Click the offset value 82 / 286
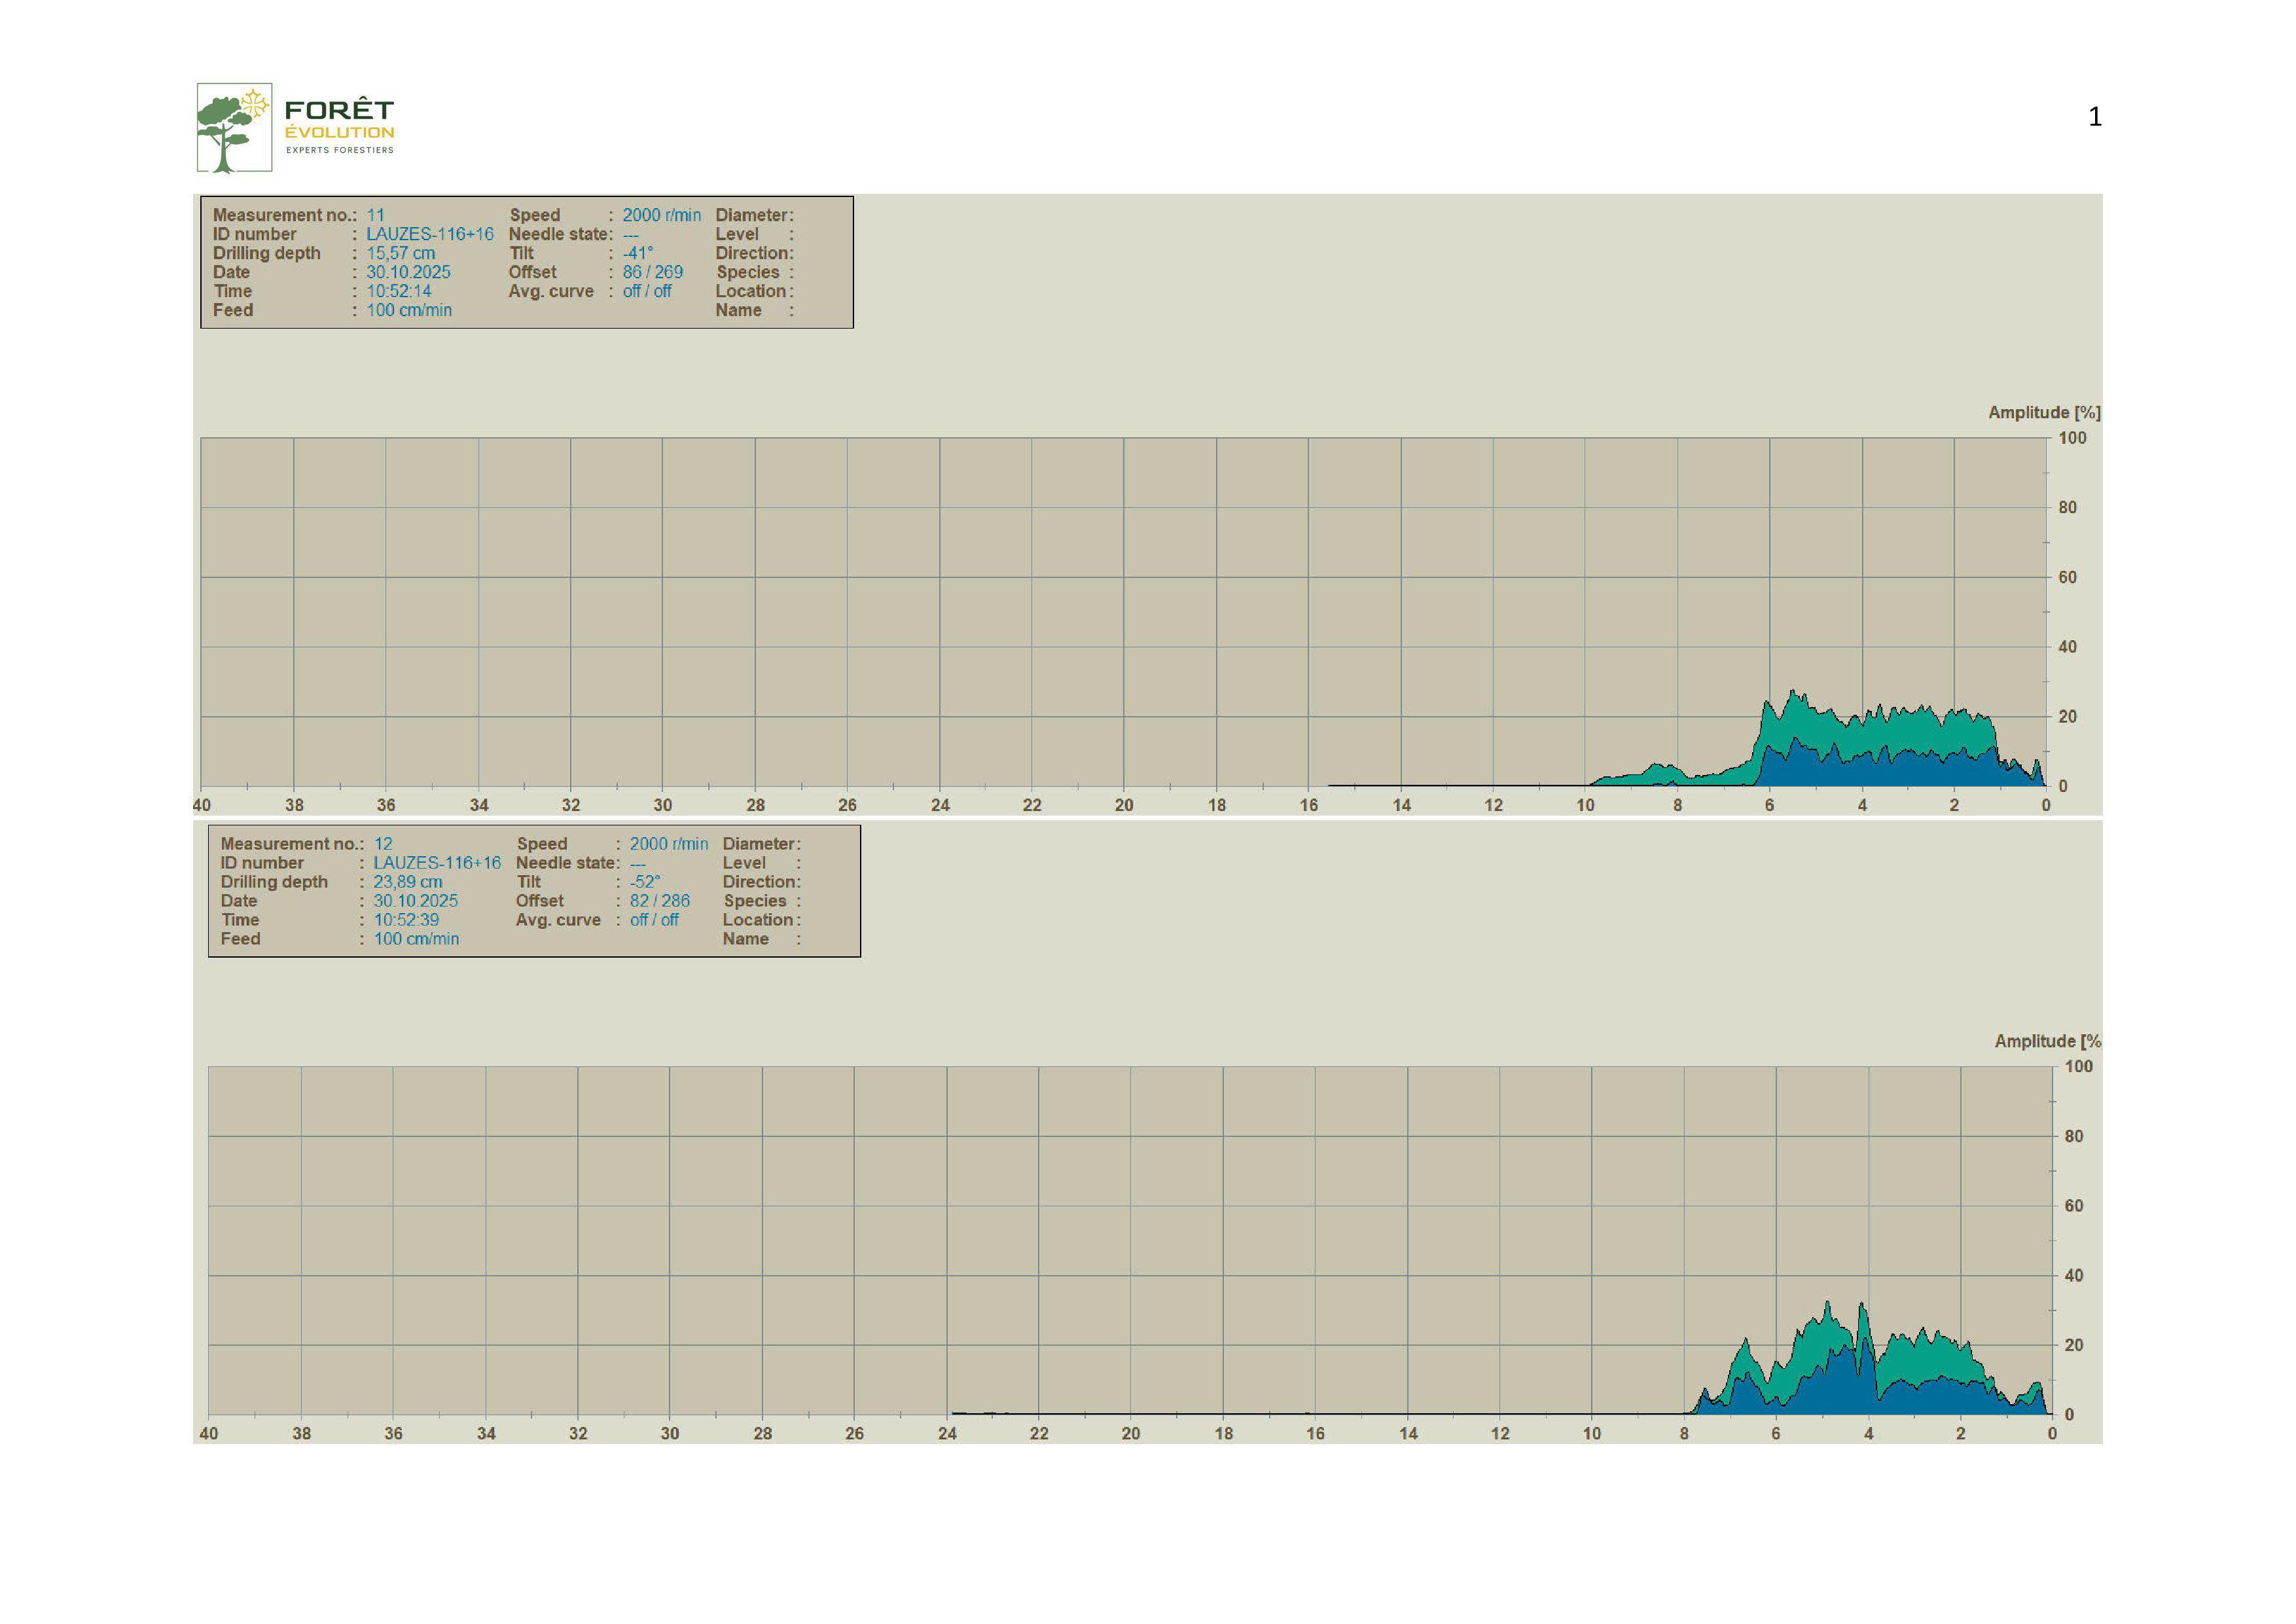Image resolution: width=2296 pixels, height=1624 pixels. (x=659, y=901)
